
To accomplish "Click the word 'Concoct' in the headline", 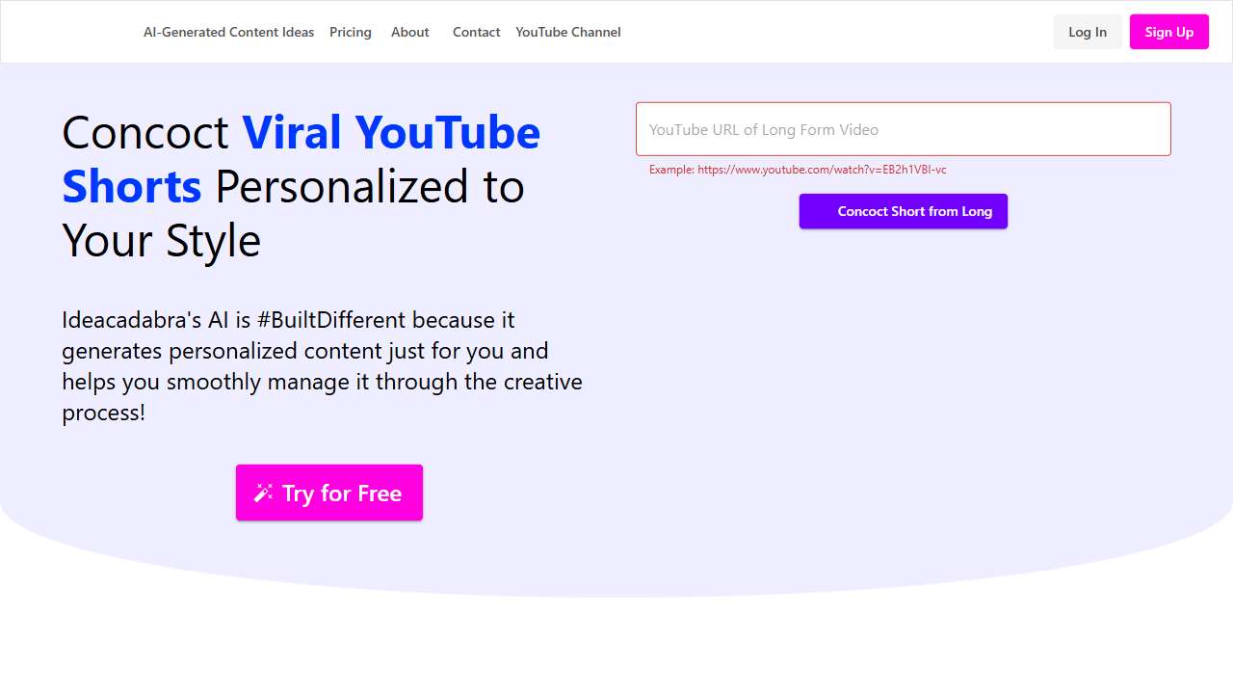I will 145,132.
